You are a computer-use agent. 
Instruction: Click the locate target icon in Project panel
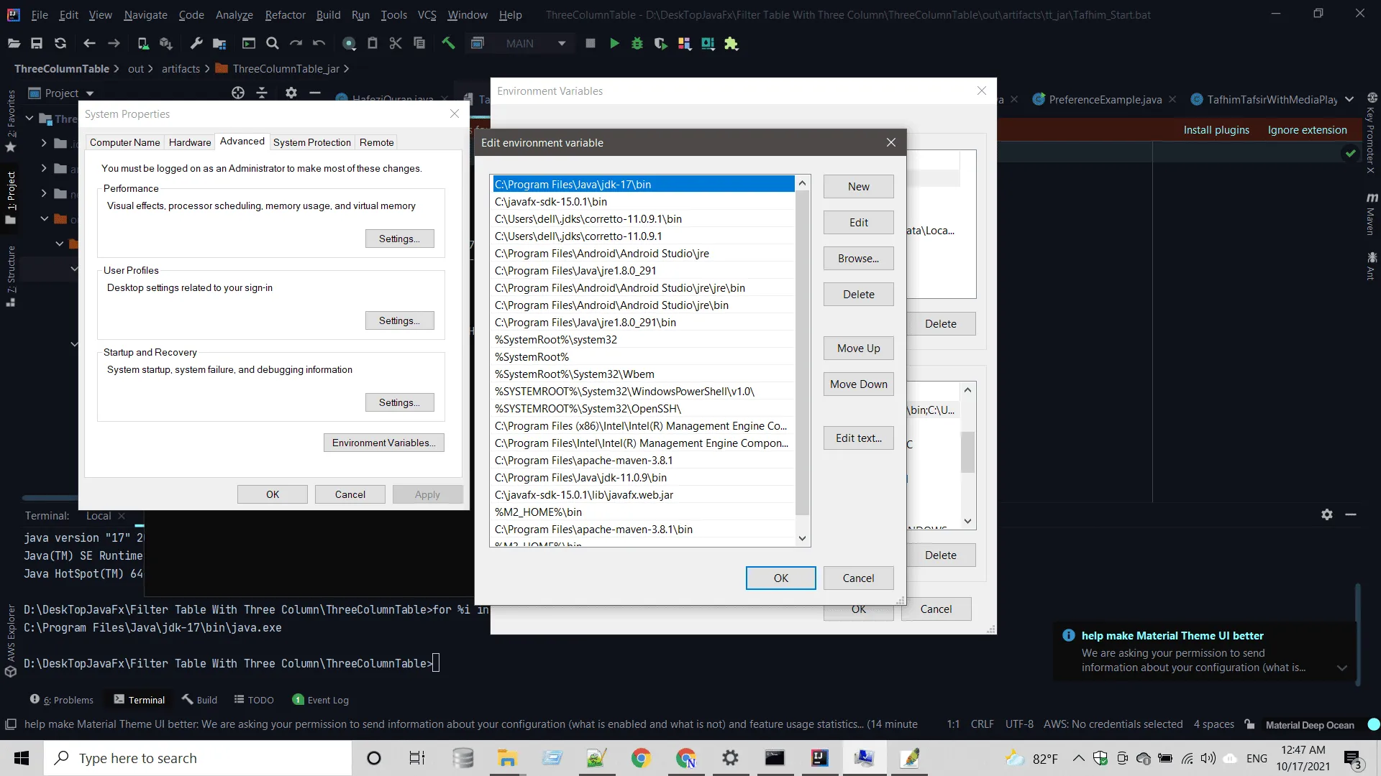pyautogui.click(x=238, y=93)
